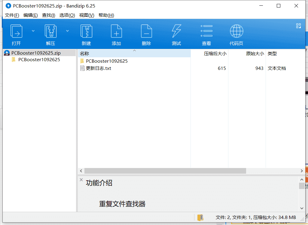Open the 查找(I) menu
Screen dimensions: 308x225
tap(48, 15)
